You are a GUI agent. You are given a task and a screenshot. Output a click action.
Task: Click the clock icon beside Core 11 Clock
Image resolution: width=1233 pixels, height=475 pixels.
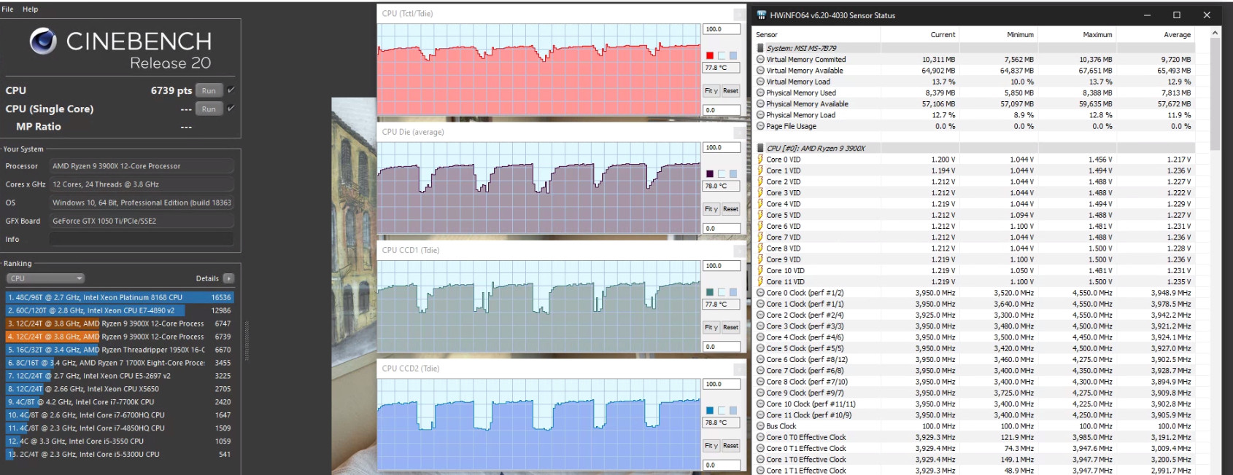760,415
